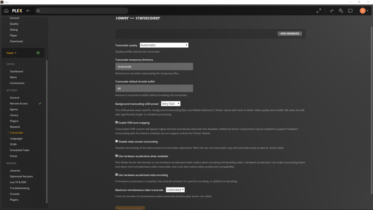Open Quality settings

[14, 24]
